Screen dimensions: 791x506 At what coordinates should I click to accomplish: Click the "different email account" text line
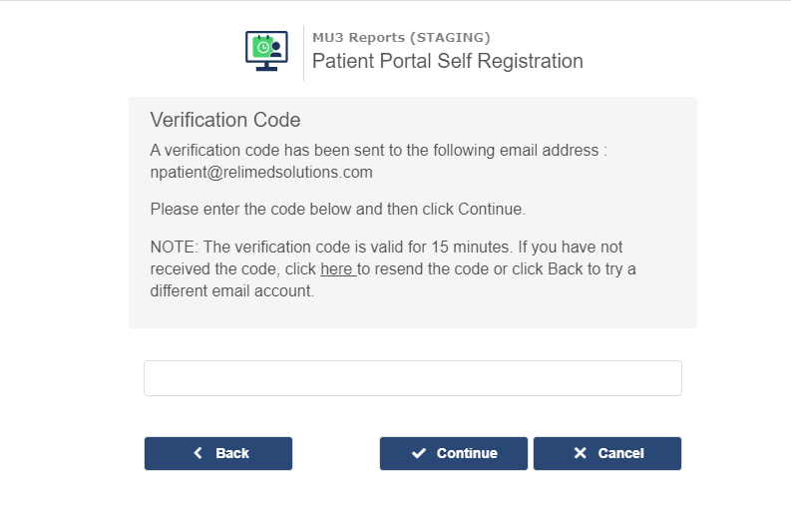[x=232, y=290]
